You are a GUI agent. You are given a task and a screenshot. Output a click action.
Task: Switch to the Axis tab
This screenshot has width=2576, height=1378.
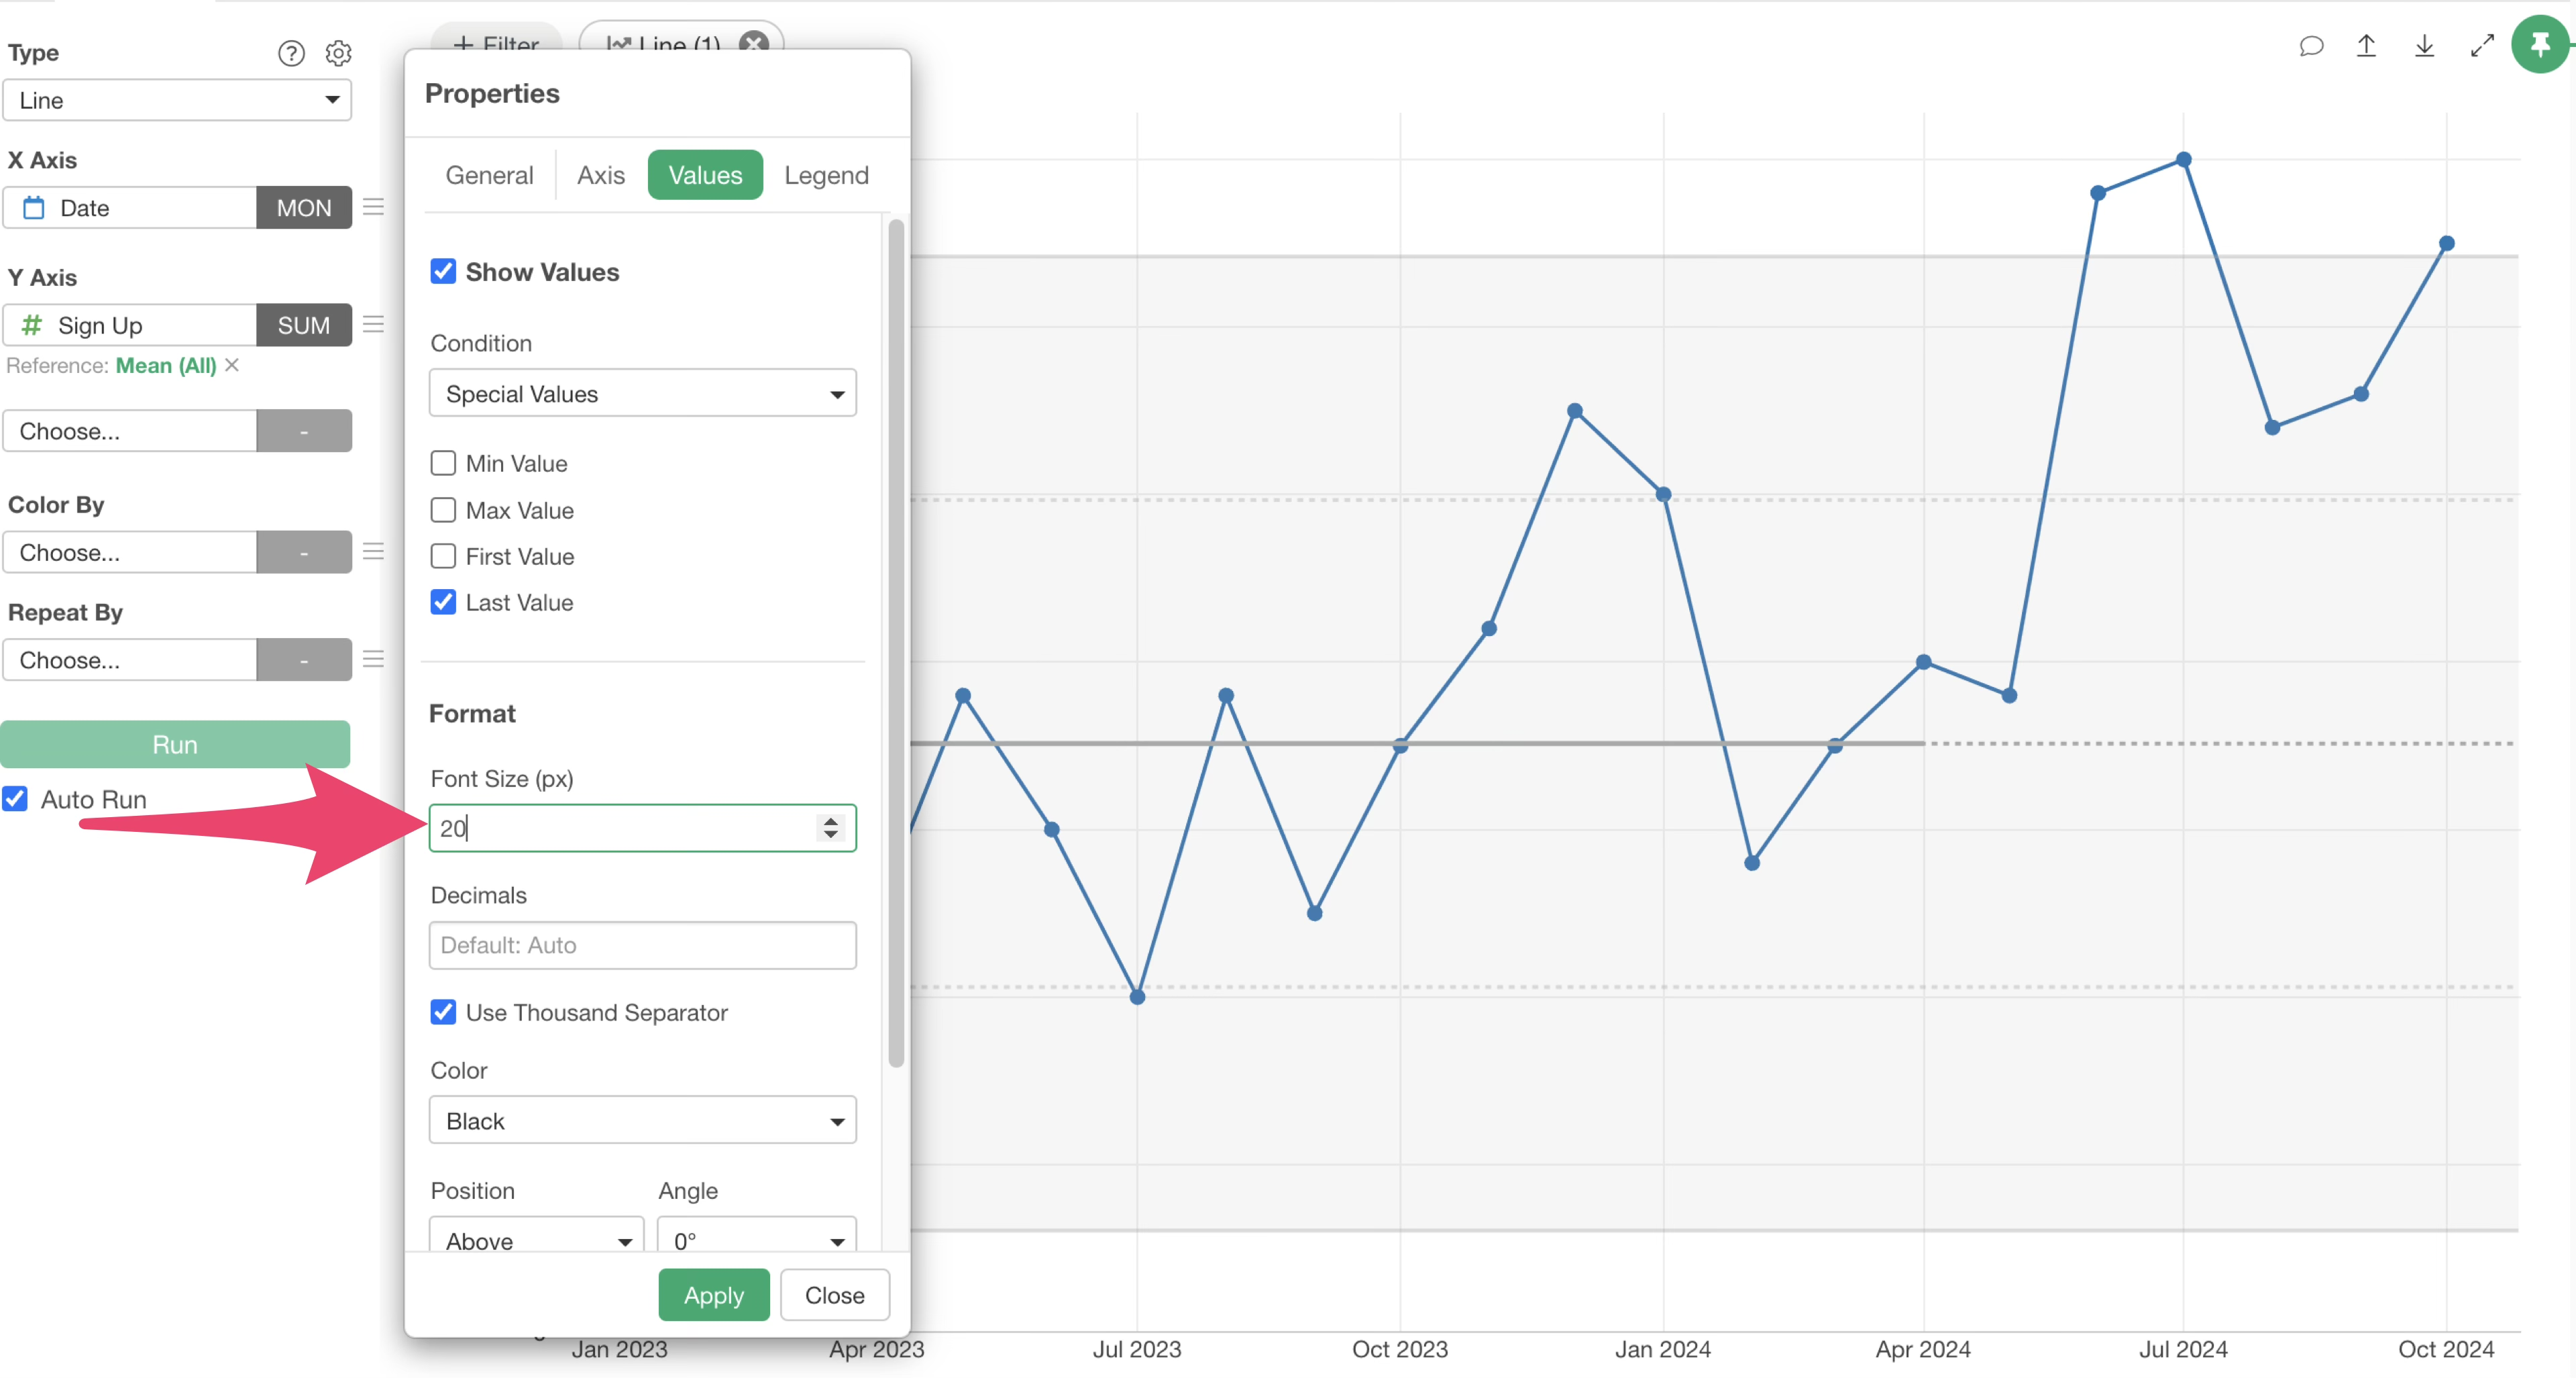pos(600,175)
